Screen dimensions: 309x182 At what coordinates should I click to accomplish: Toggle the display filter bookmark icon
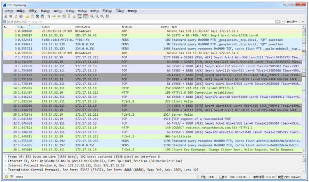tap(6, 22)
